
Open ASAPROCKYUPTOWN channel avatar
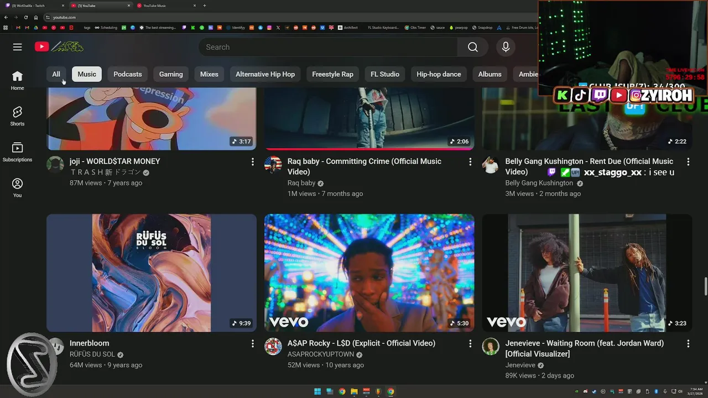273,346
